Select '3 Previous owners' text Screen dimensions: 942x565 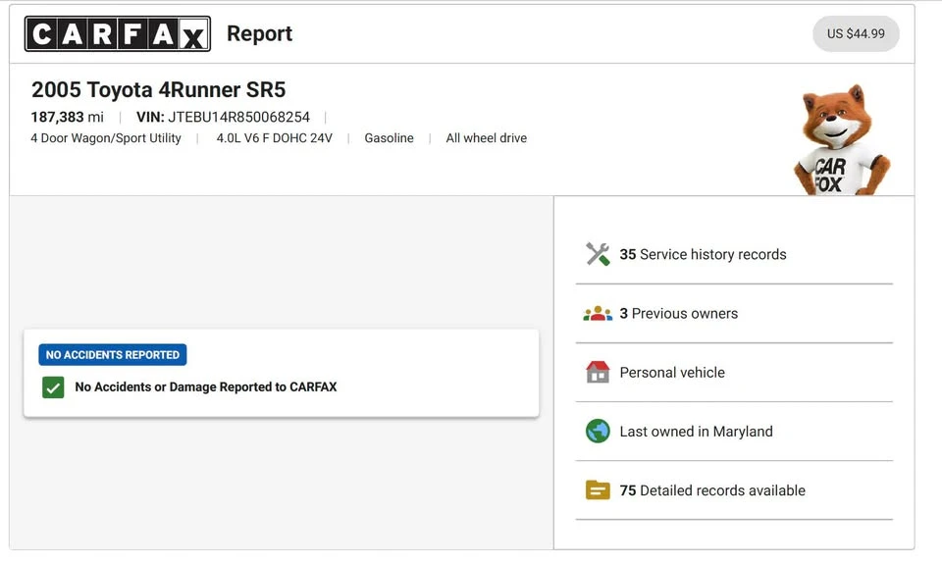[x=679, y=314]
